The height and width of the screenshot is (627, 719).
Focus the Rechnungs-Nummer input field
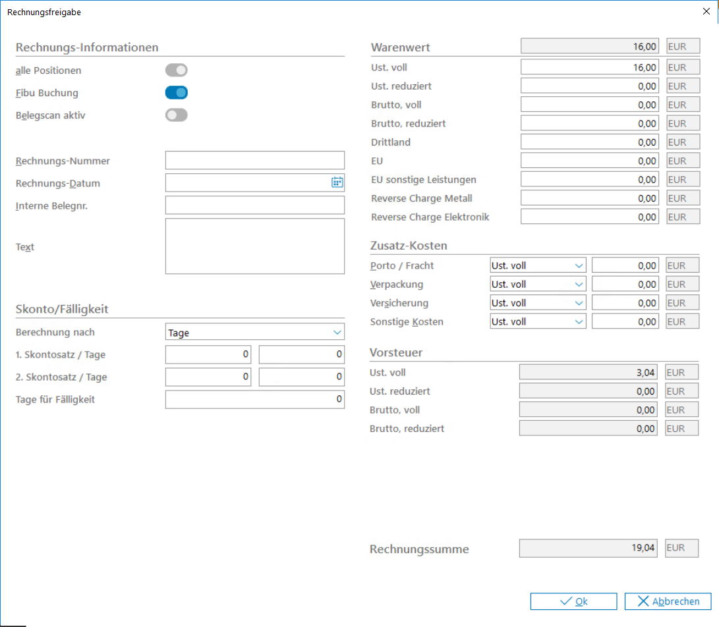click(254, 161)
